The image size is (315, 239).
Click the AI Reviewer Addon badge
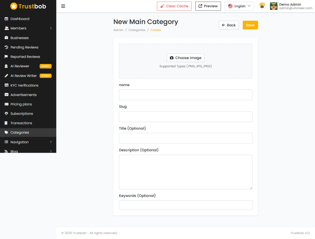[x=46, y=66]
